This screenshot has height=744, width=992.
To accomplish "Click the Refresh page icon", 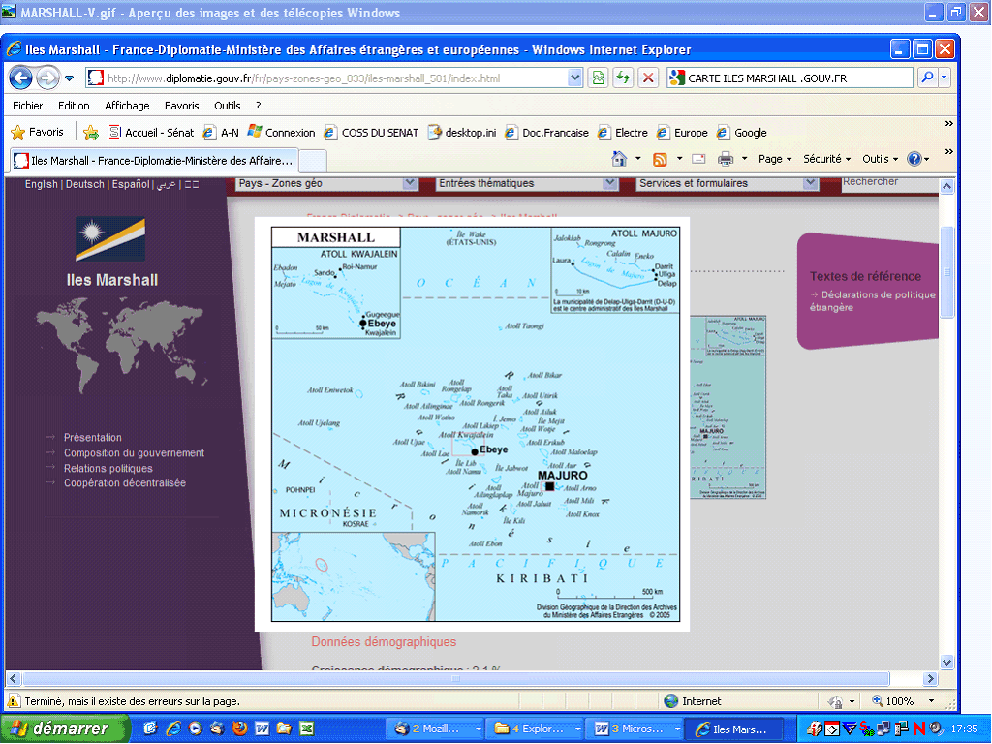I will click(x=624, y=78).
